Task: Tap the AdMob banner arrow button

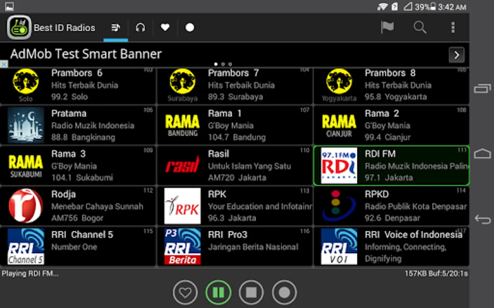Action: point(457,55)
